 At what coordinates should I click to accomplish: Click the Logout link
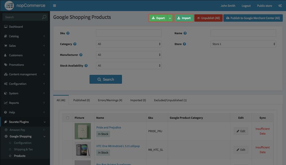246,6
